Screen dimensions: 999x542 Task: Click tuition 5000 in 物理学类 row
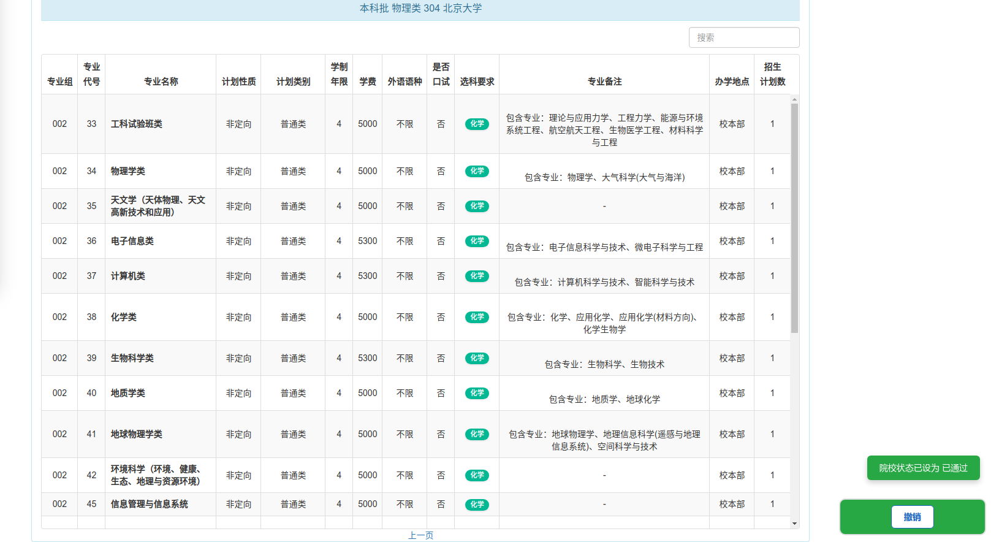pyautogui.click(x=368, y=171)
